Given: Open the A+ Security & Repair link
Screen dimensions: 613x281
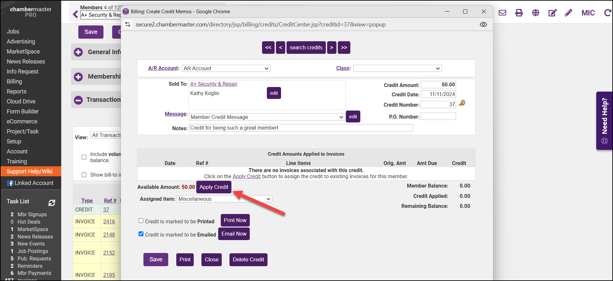Looking at the screenshot, I should point(213,84).
